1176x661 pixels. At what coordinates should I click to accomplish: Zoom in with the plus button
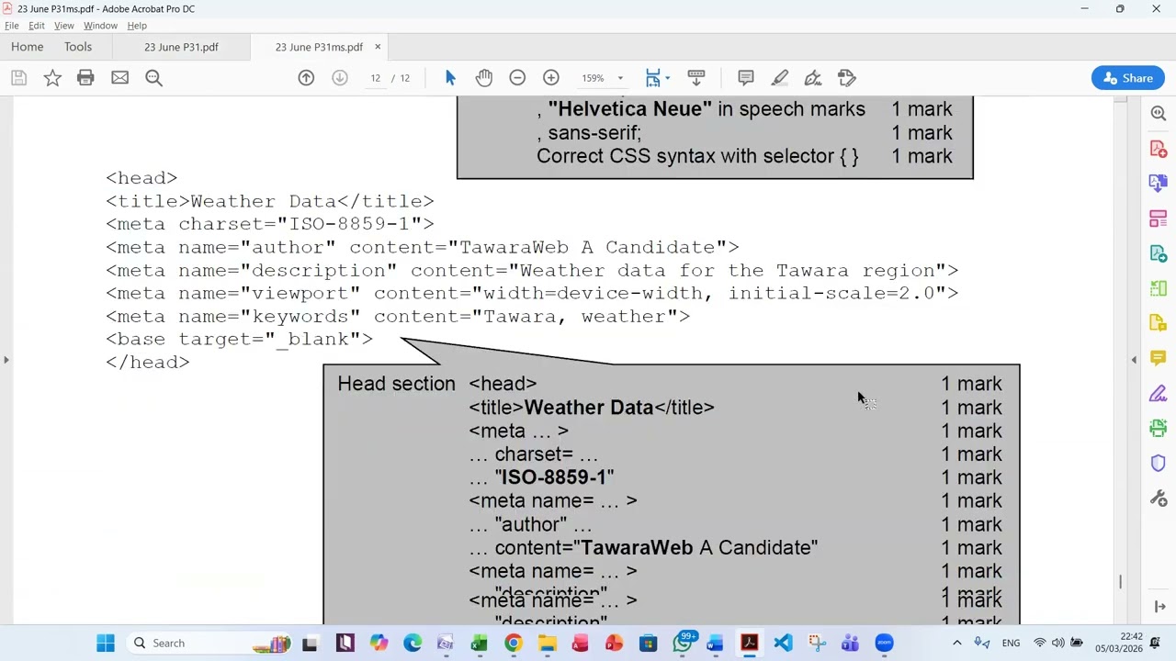pyautogui.click(x=551, y=78)
